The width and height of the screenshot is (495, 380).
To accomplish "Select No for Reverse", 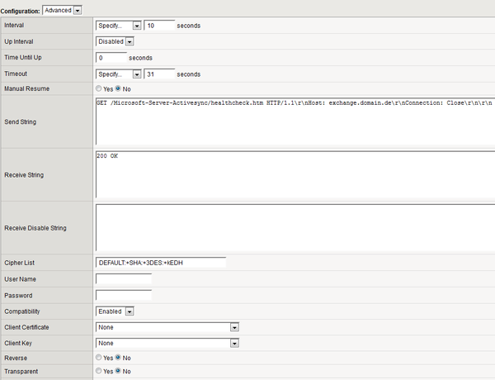I will coord(118,358).
